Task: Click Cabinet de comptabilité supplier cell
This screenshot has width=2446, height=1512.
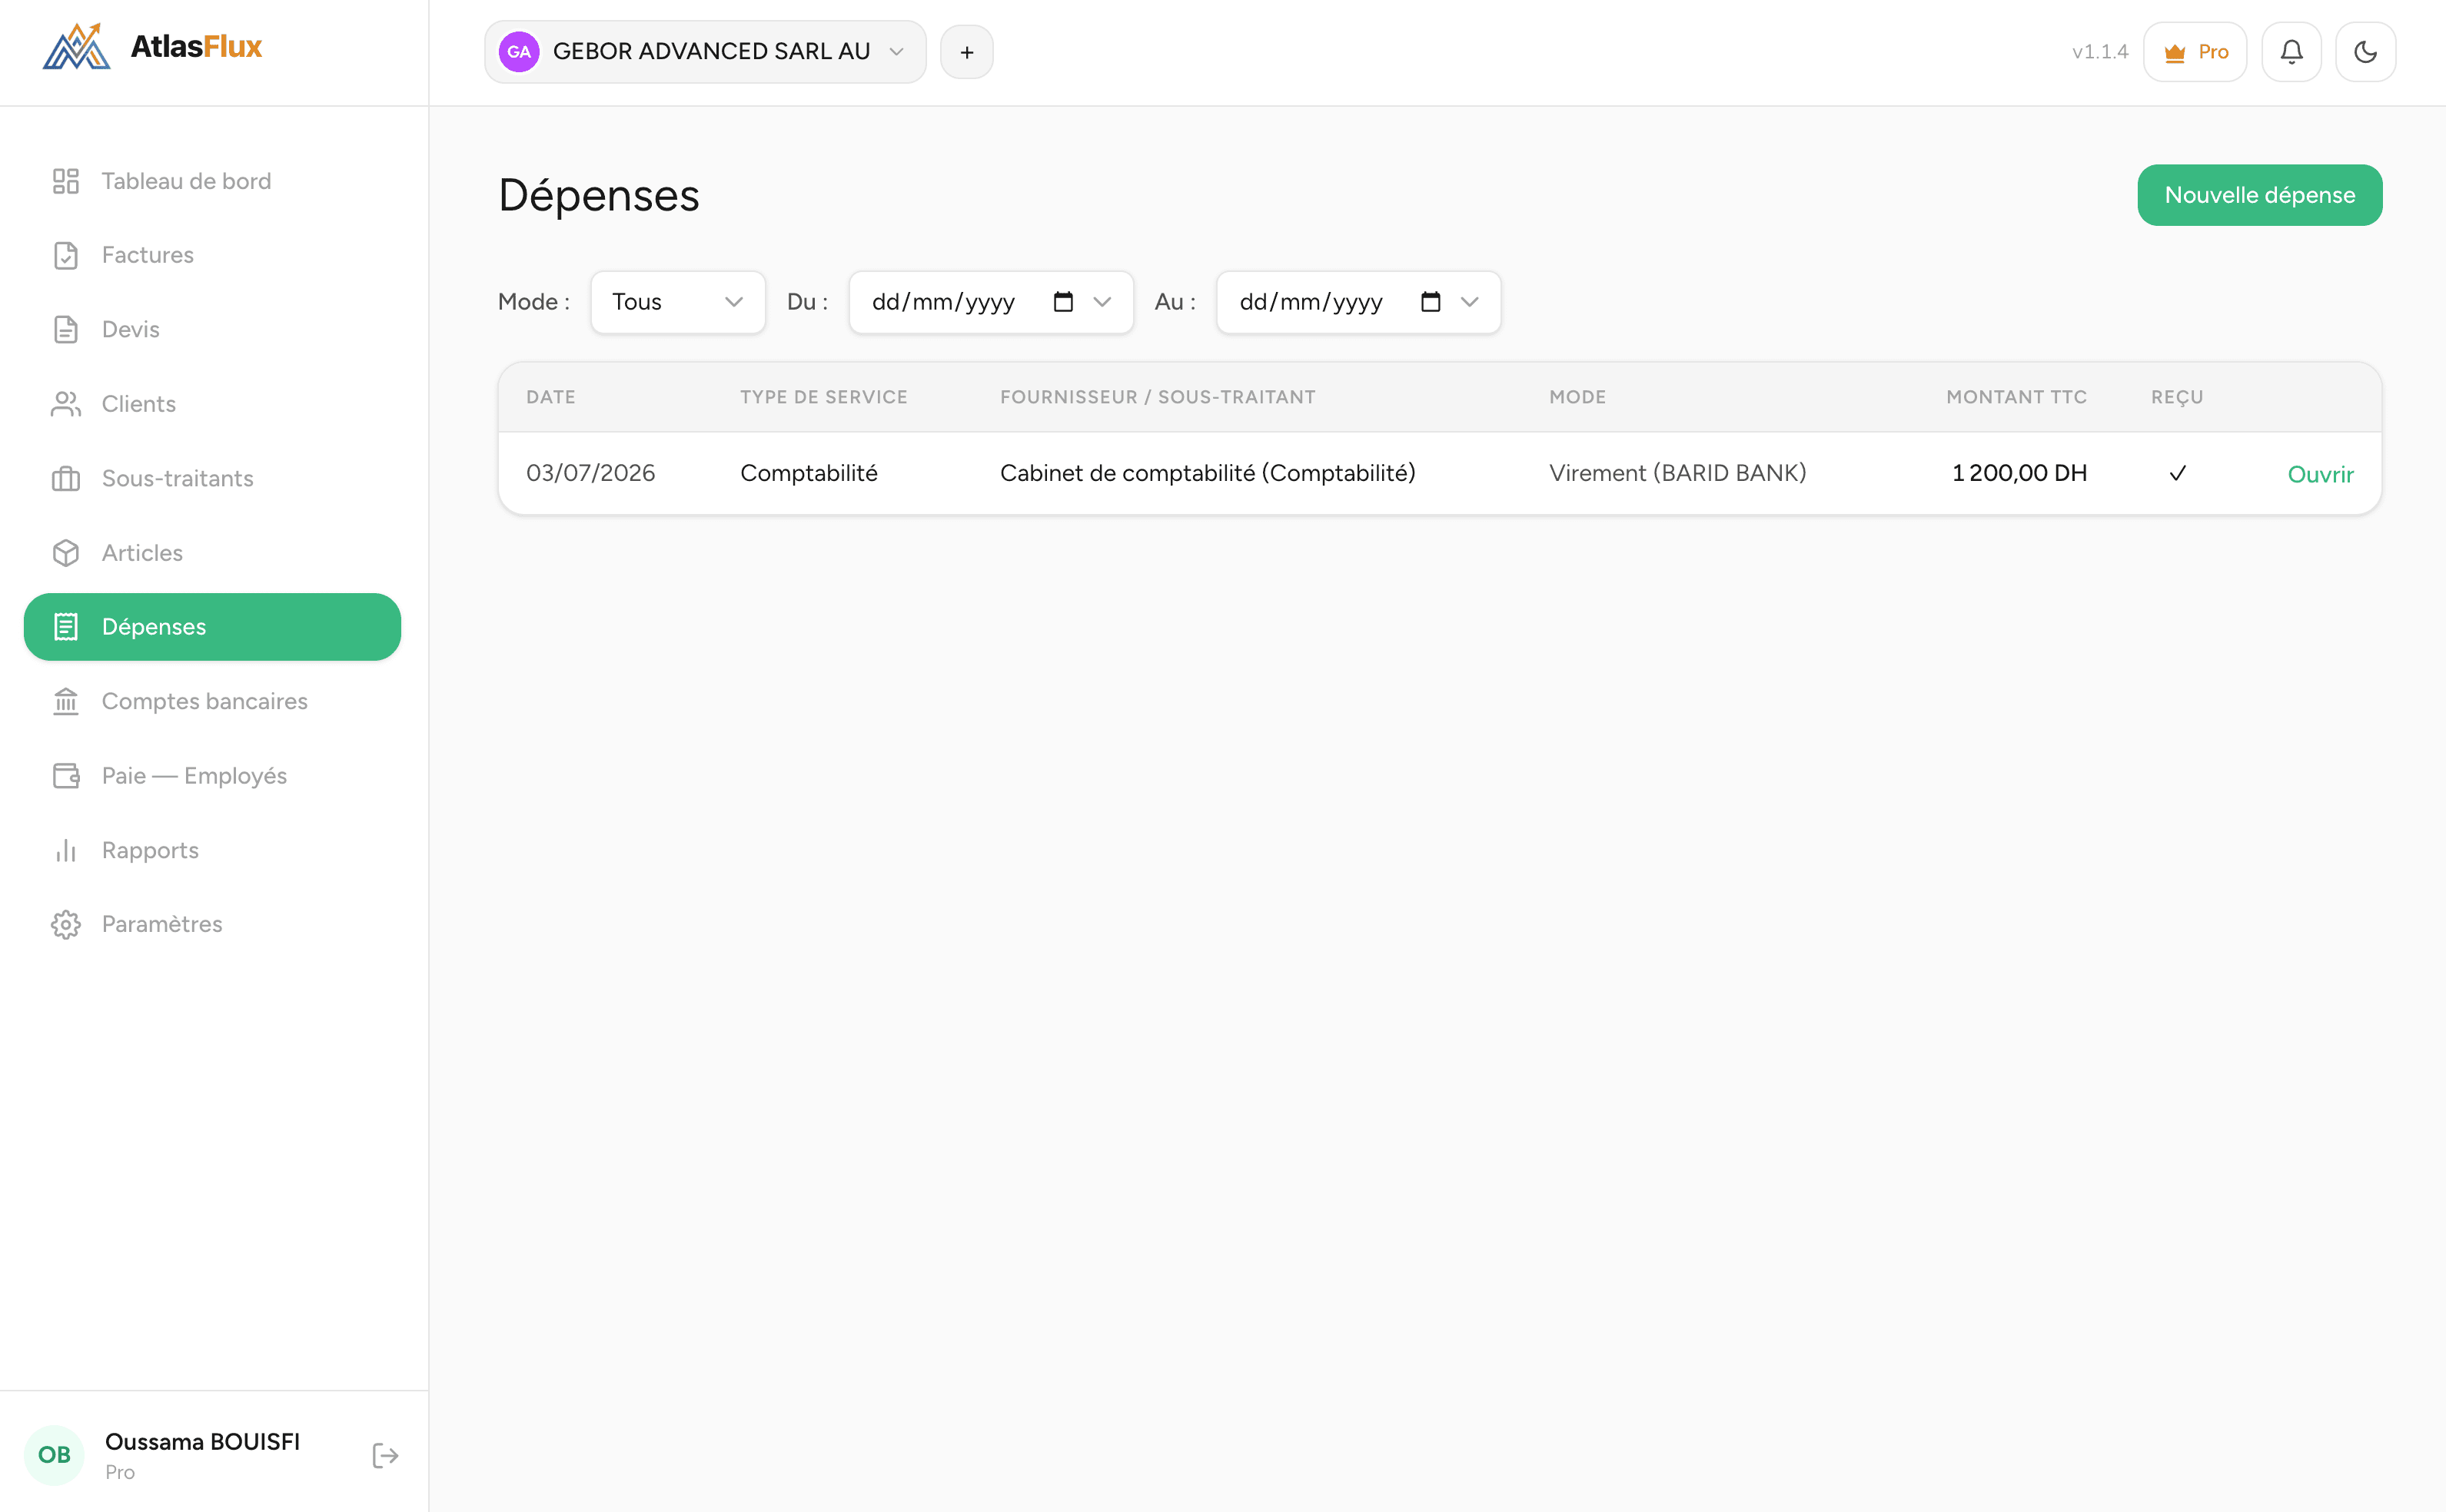Action: pyautogui.click(x=1208, y=473)
